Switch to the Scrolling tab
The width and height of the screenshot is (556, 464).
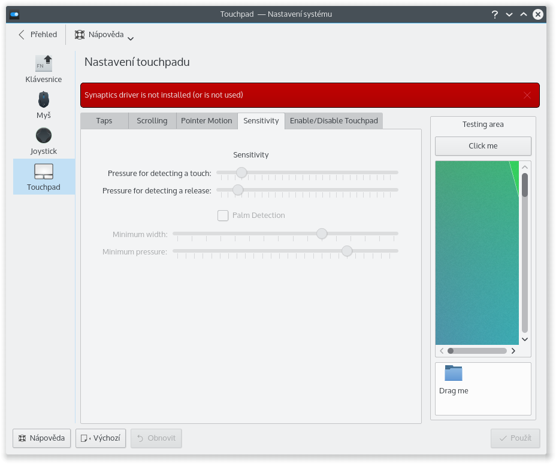pos(152,121)
